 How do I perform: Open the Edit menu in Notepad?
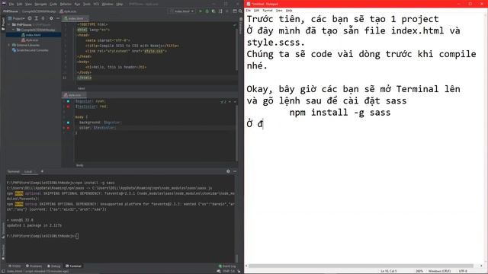coord(256,11)
